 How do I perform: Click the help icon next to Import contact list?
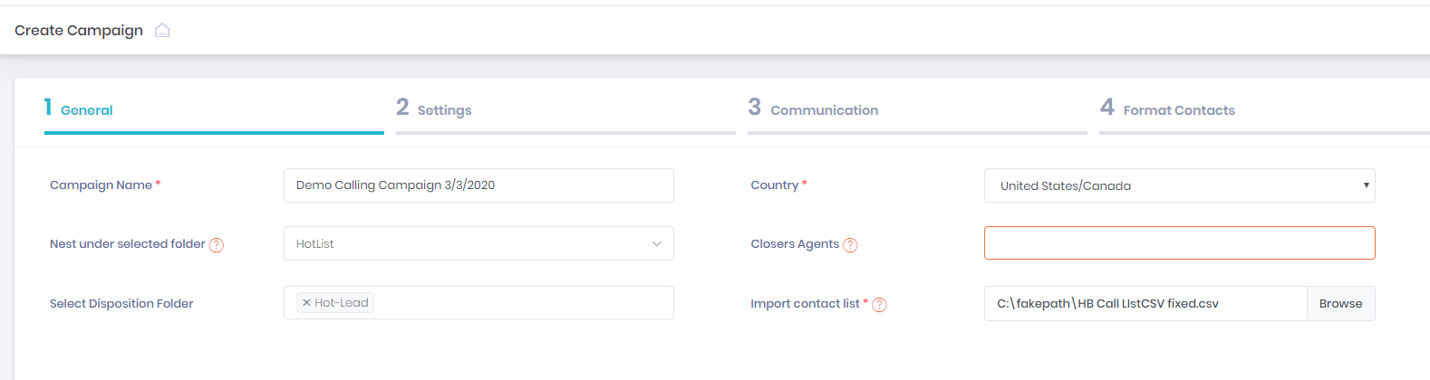(879, 305)
